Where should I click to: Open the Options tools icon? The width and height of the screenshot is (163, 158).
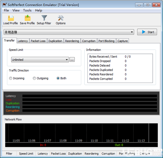(x=61, y=18)
